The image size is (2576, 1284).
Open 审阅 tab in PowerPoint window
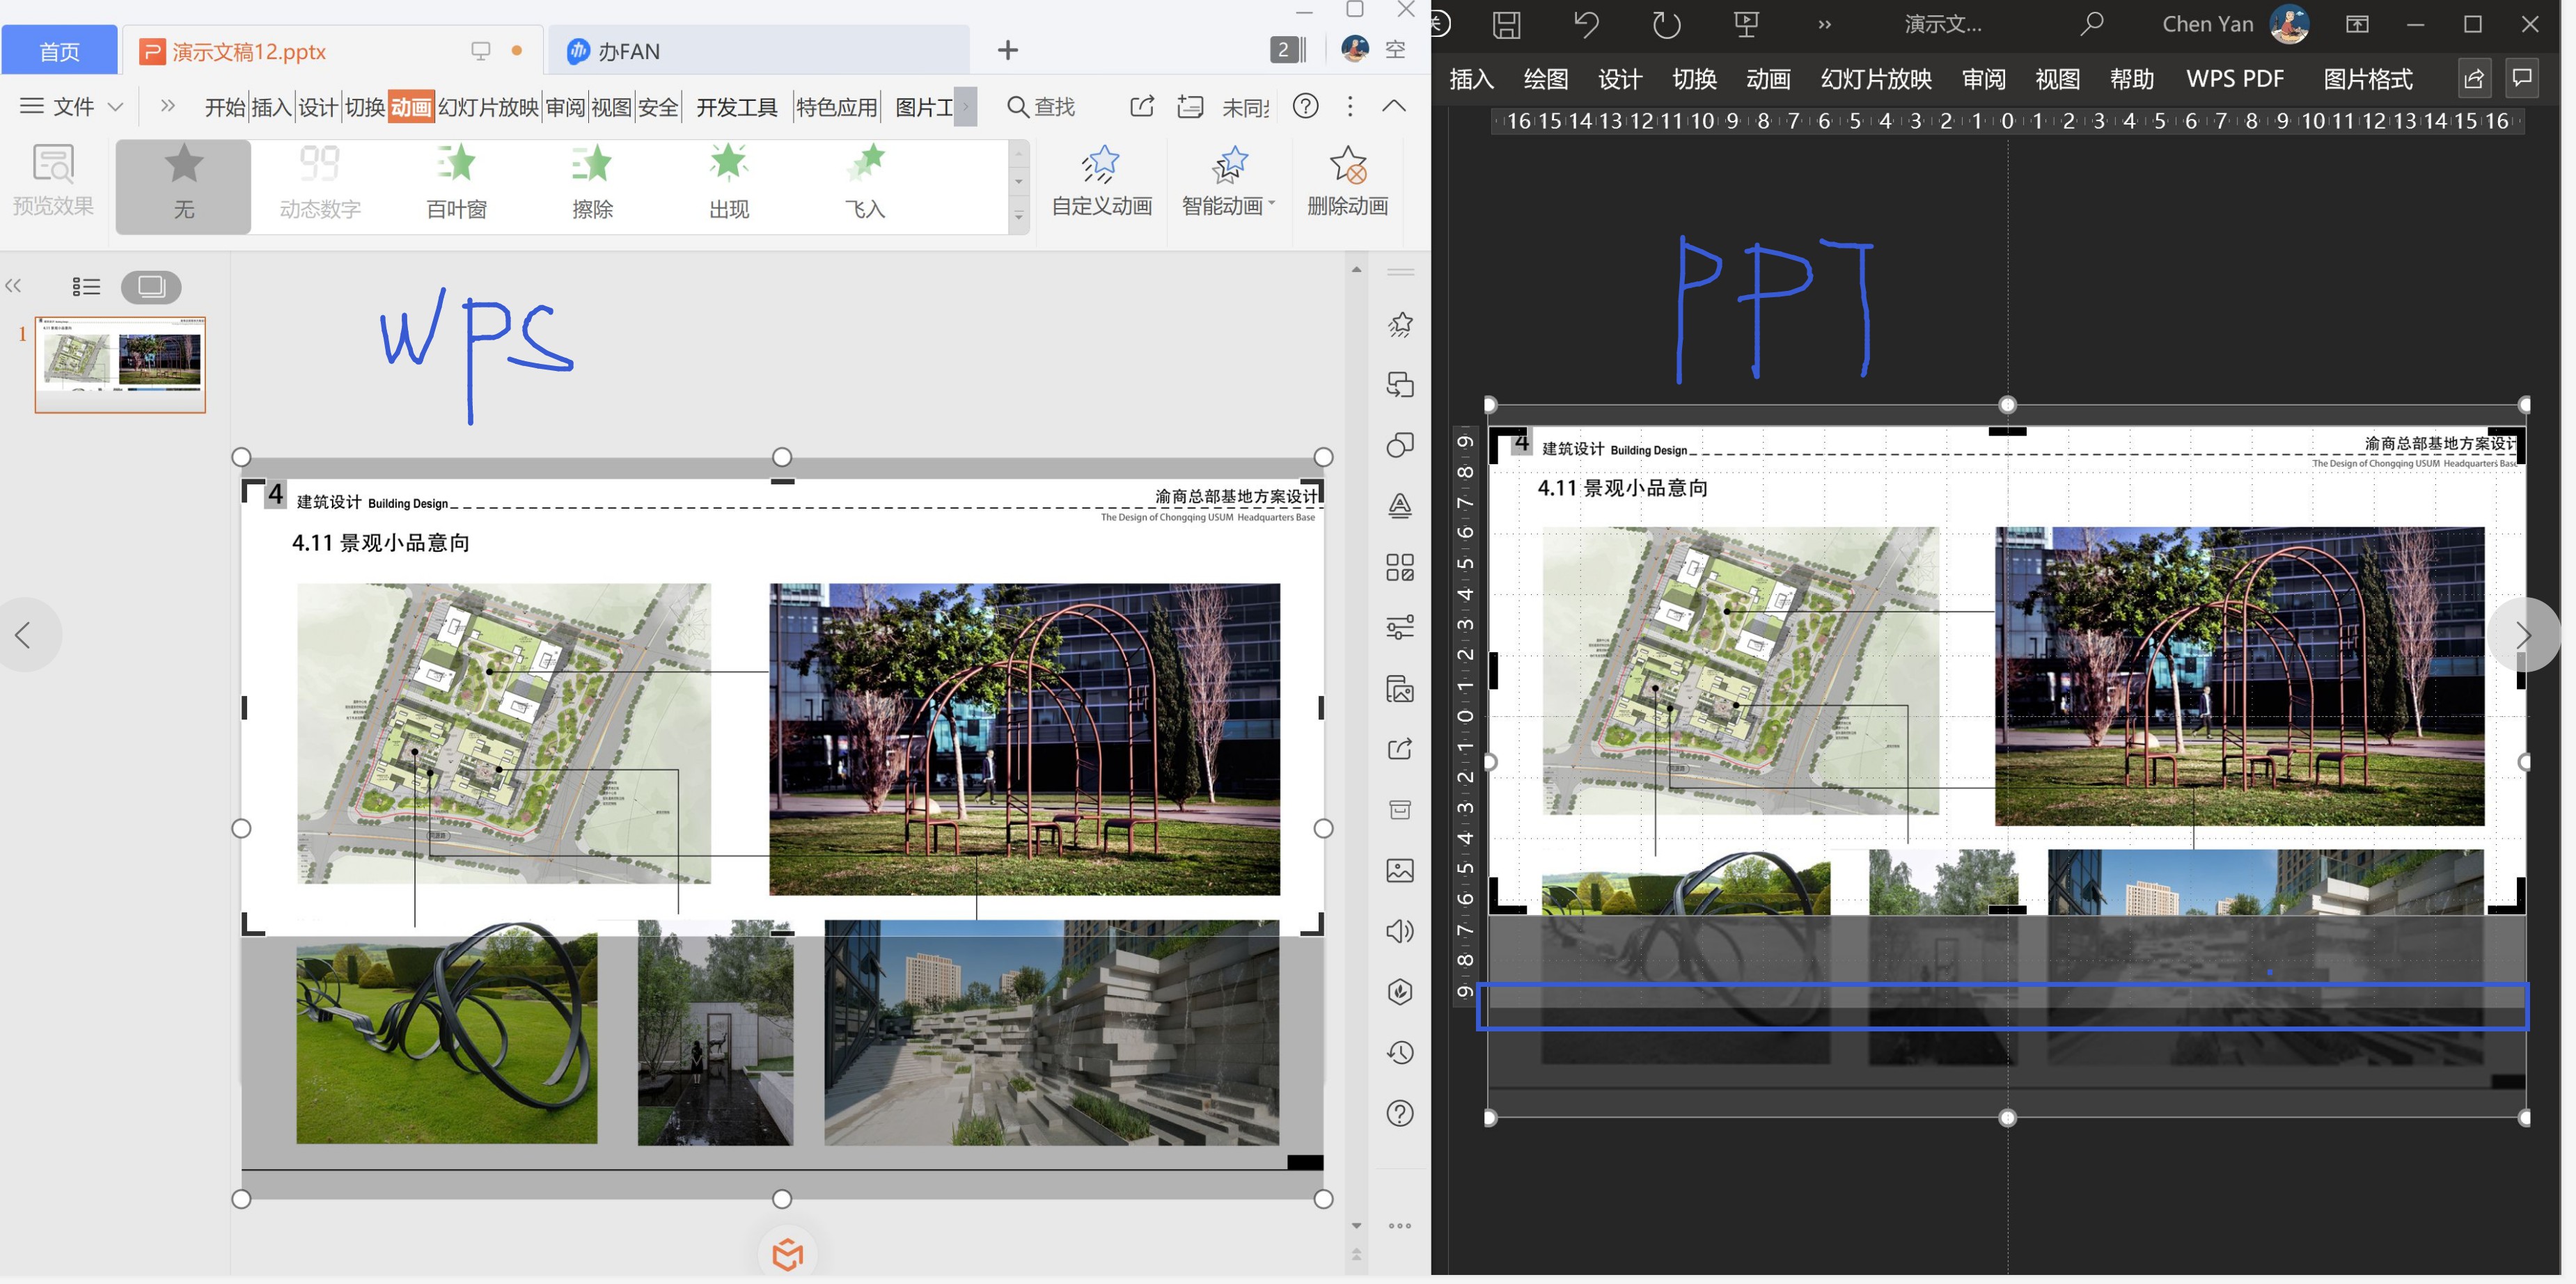click(1983, 79)
